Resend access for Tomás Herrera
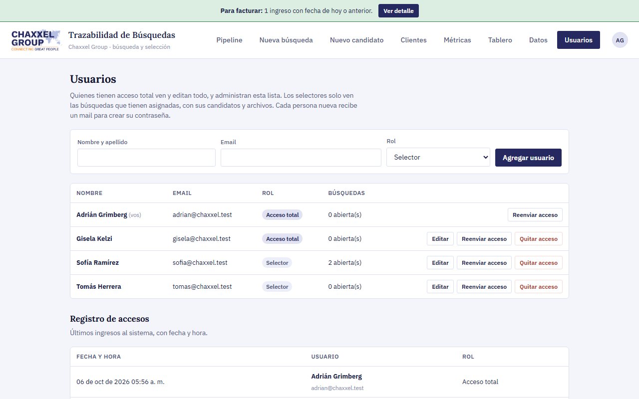 (484, 287)
